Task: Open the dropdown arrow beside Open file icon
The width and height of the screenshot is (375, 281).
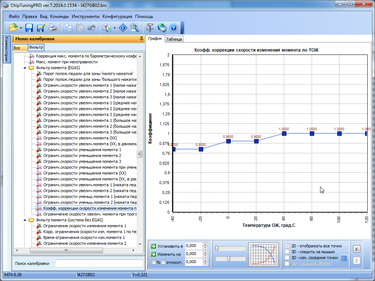Action: pos(21,28)
